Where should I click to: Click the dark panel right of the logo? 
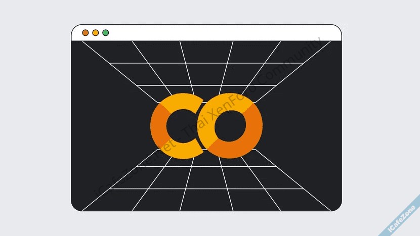tap(304, 126)
